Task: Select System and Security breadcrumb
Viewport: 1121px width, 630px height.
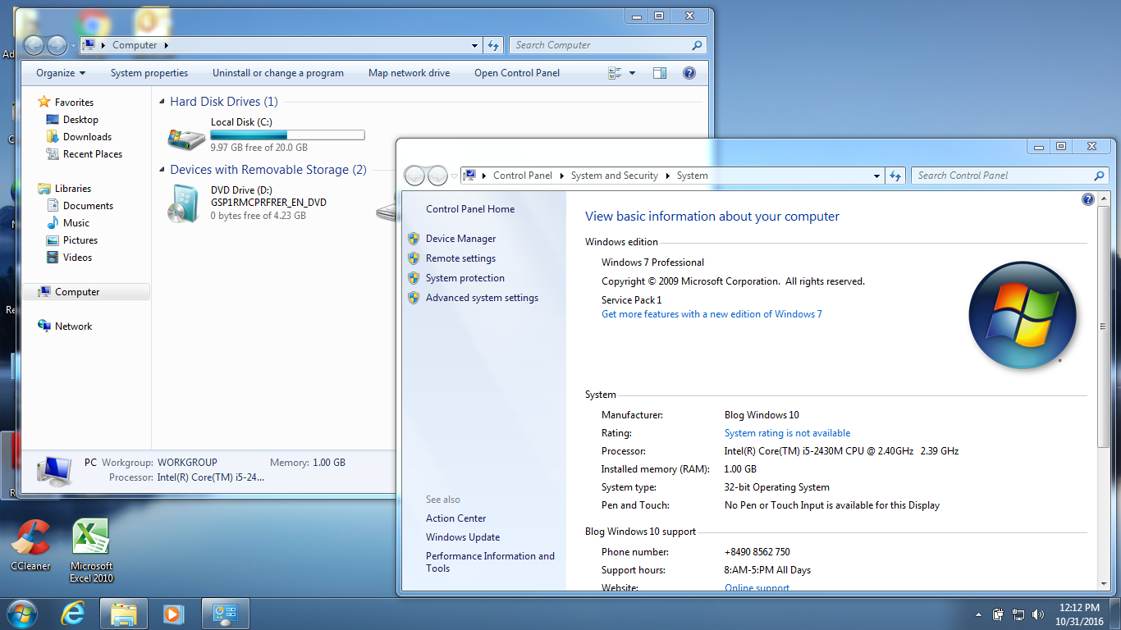Action: 615,176
